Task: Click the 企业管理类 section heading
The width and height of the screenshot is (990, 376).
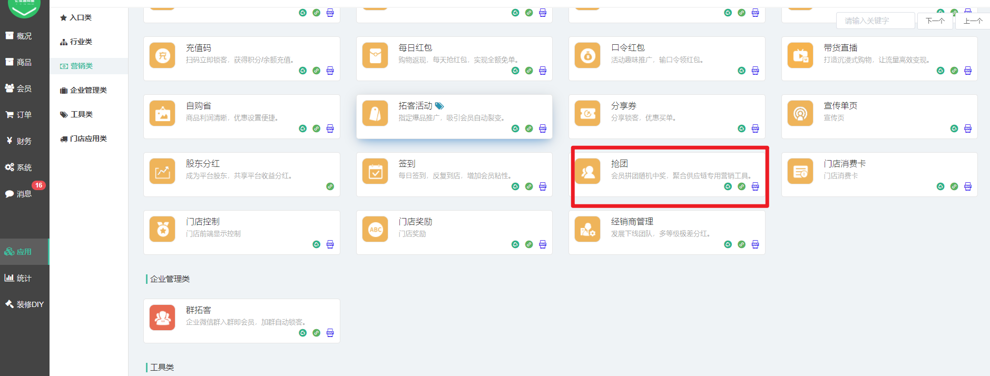Action: point(170,279)
